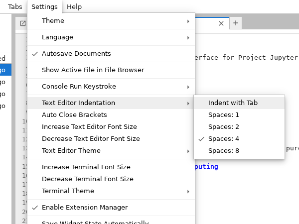Toggle Auto Close Brackets
The width and height of the screenshot is (299, 224).
[111, 115]
